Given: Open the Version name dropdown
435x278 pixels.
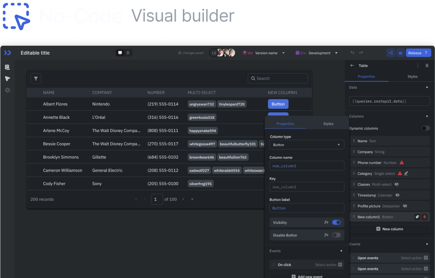Looking at the screenshot, I should click(270, 53).
